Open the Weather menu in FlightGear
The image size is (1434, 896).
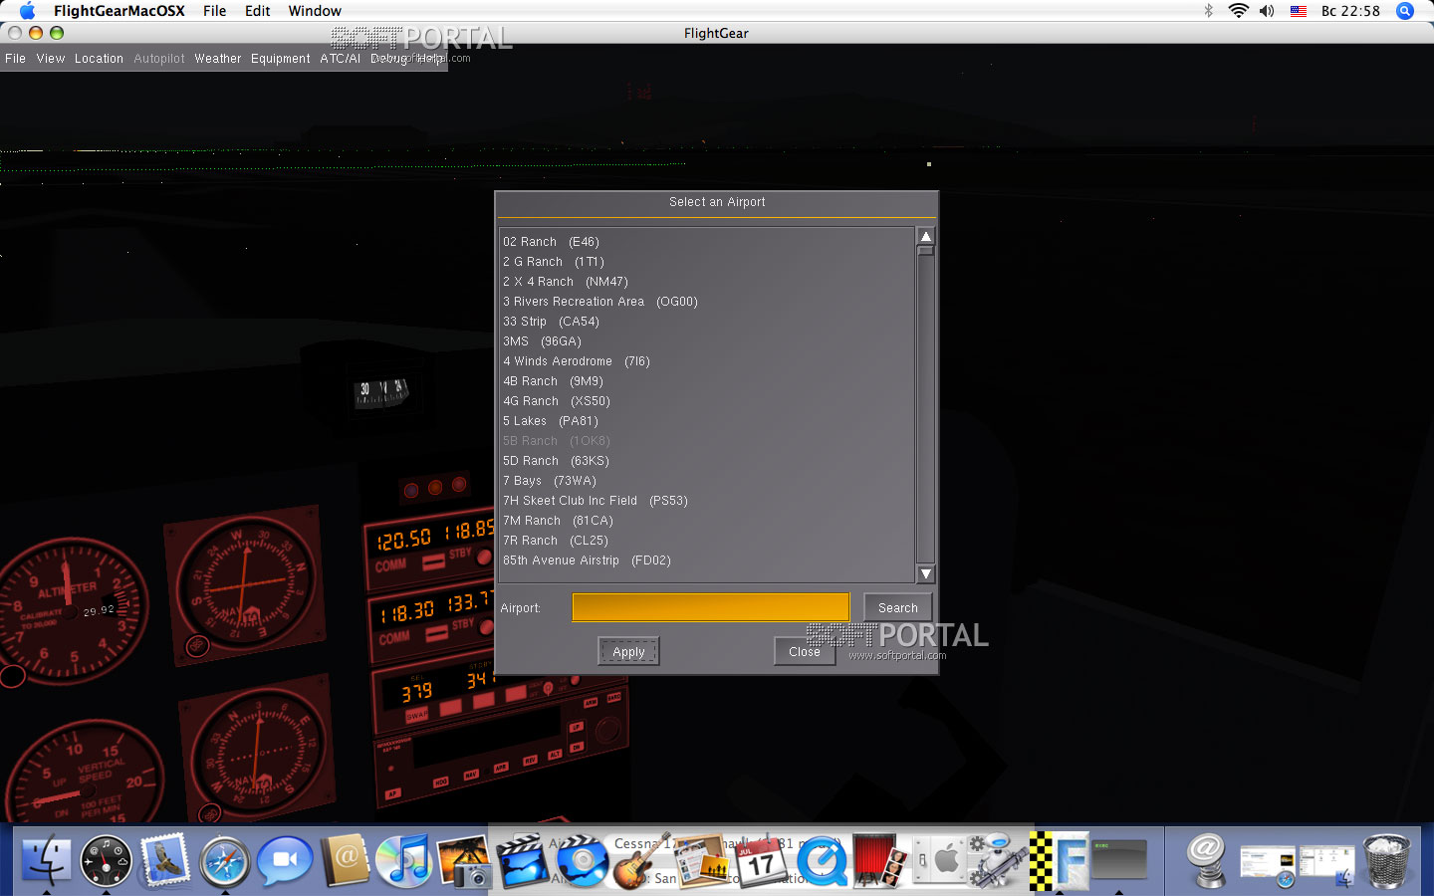click(218, 59)
